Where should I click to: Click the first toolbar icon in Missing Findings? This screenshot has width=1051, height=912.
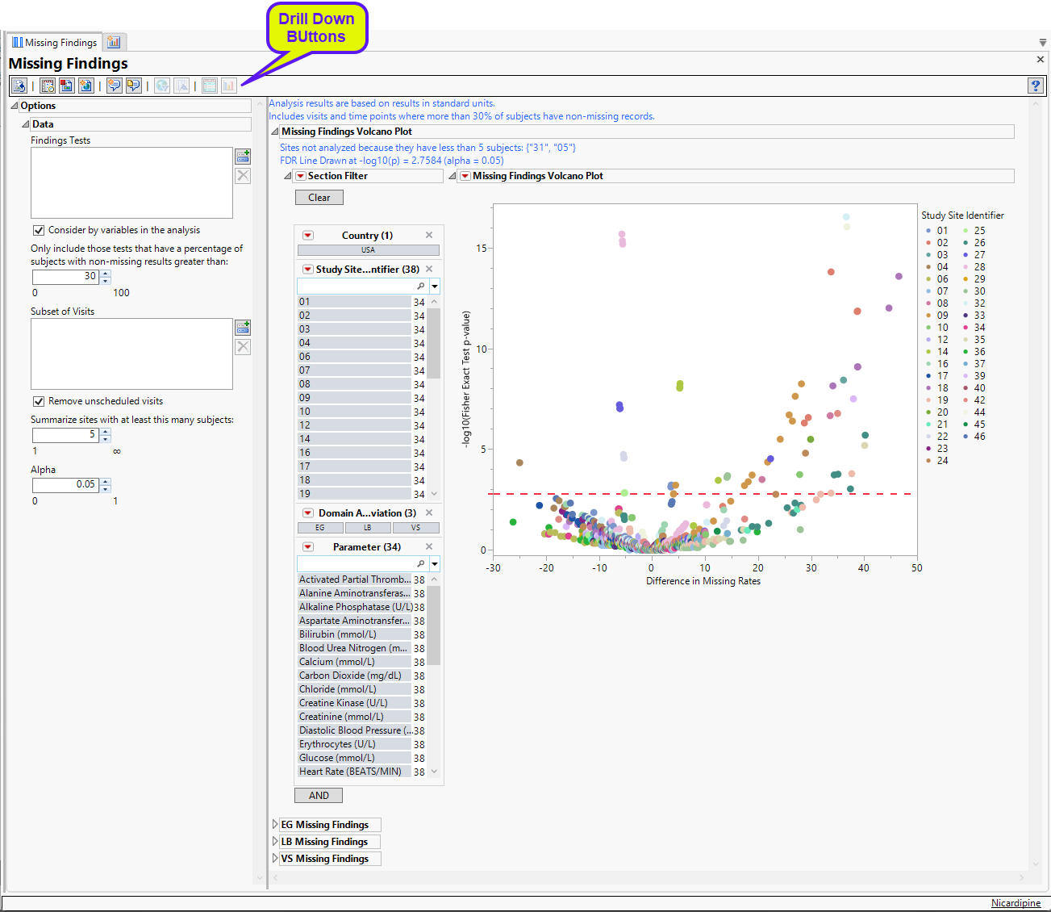pos(19,86)
